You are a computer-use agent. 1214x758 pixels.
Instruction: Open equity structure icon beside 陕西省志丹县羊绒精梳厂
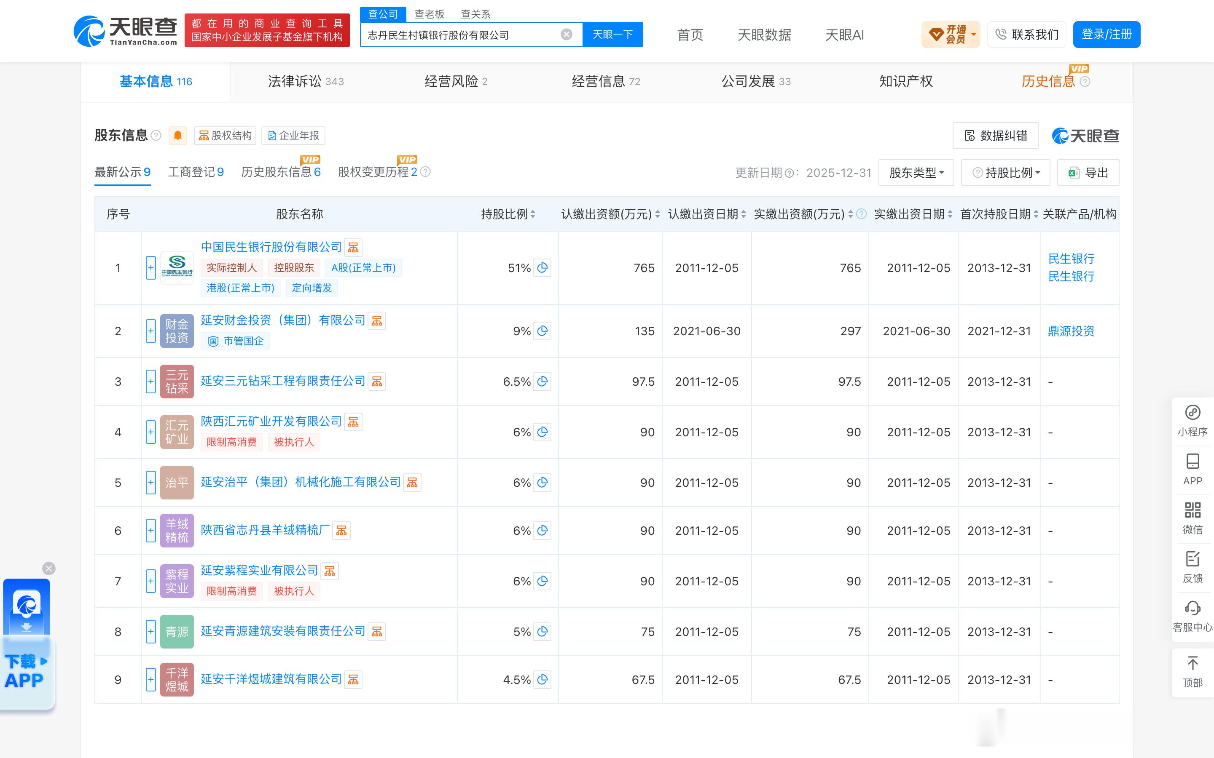pyautogui.click(x=341, y=531)
